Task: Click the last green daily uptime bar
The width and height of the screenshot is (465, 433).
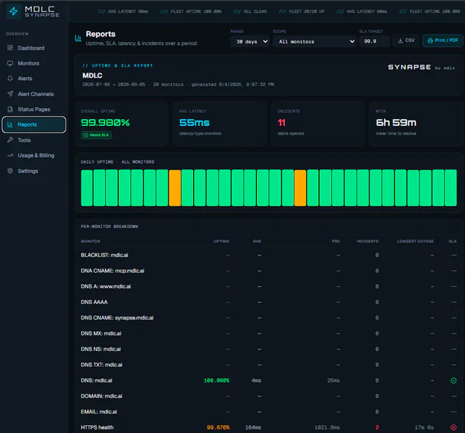Action: (x=451, y=188)
